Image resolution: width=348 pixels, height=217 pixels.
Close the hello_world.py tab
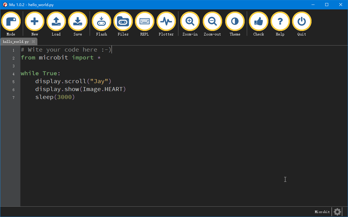pyautogui.click(x=33, y=41)
